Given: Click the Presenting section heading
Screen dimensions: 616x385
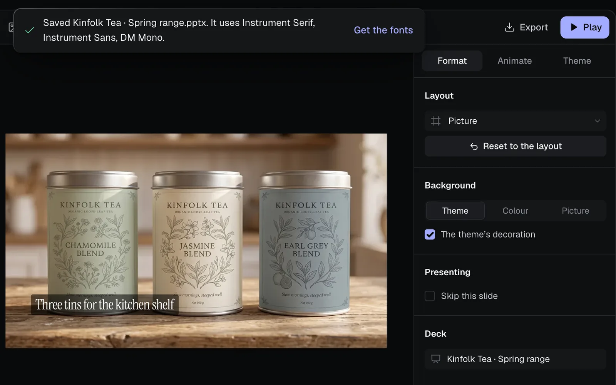Looking at the screenshot, I should coord(447,272).
